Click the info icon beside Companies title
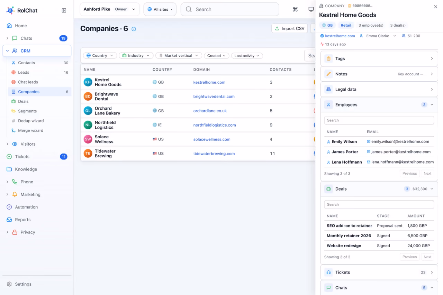The image size is (443, 295). pos(134,29)
